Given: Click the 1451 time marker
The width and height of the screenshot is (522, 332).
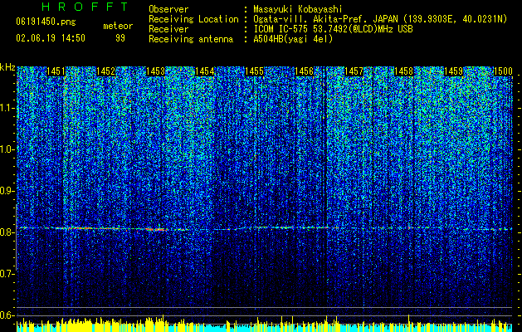Looking at the screenshot, I should [56, 71].
